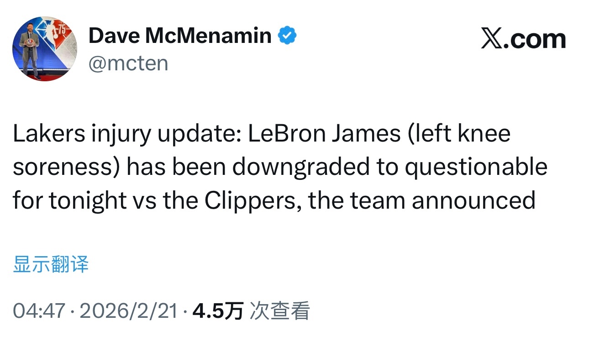Open Dave McMenamin's profile picture
589x342 pixels.
(x=44, y=49)
